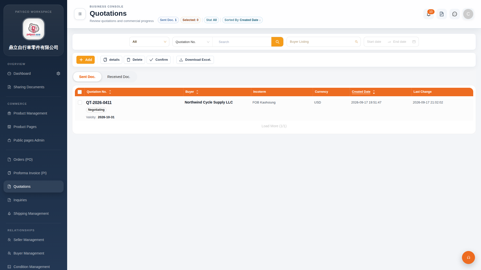Expand the All status dropdown
This screenshot has height=270, width=481.
[149, 42]
